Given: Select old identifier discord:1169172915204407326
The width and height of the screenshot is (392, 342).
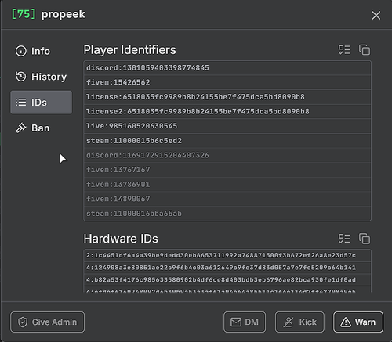Looking at the screenshot, I should [227, 156].
